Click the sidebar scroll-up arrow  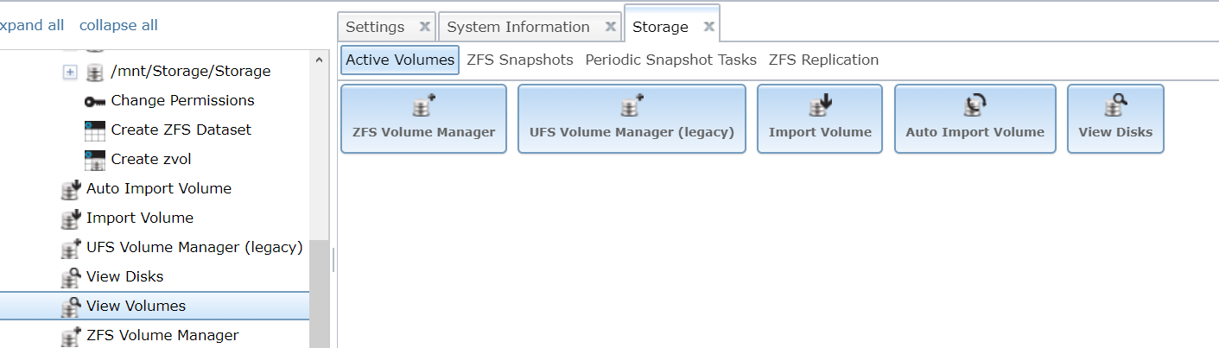click(319, 60)
